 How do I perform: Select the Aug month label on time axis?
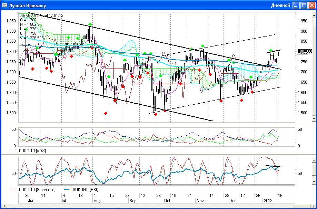pos(97,201)
